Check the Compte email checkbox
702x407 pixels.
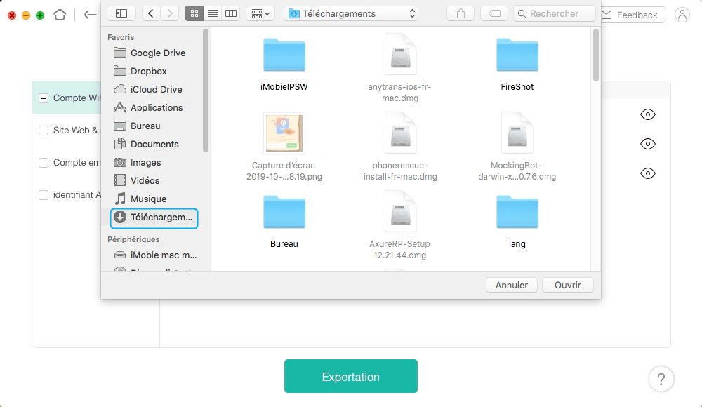click(x=44, y=163)
